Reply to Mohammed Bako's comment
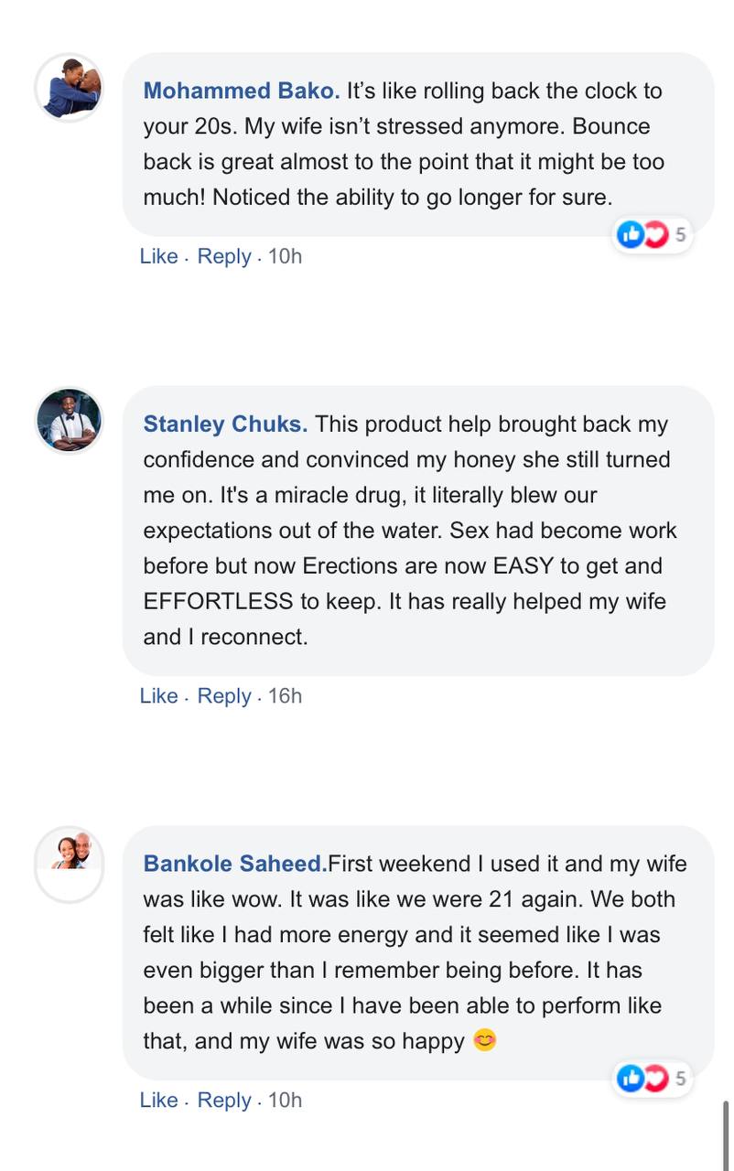This screenshot has width=734, height=1171. click(224, 256)
